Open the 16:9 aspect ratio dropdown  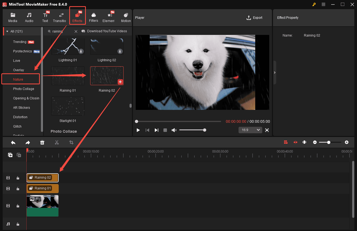pyautogui.click(x=250, y=130)
